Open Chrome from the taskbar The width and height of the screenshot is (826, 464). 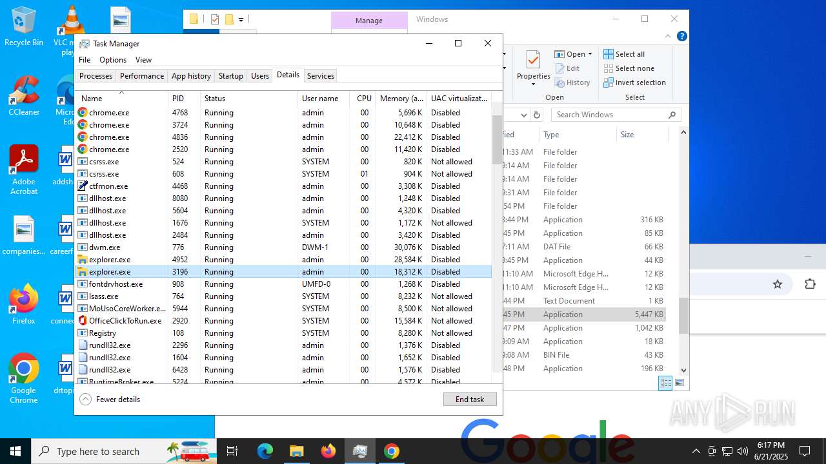coord(391,451)
